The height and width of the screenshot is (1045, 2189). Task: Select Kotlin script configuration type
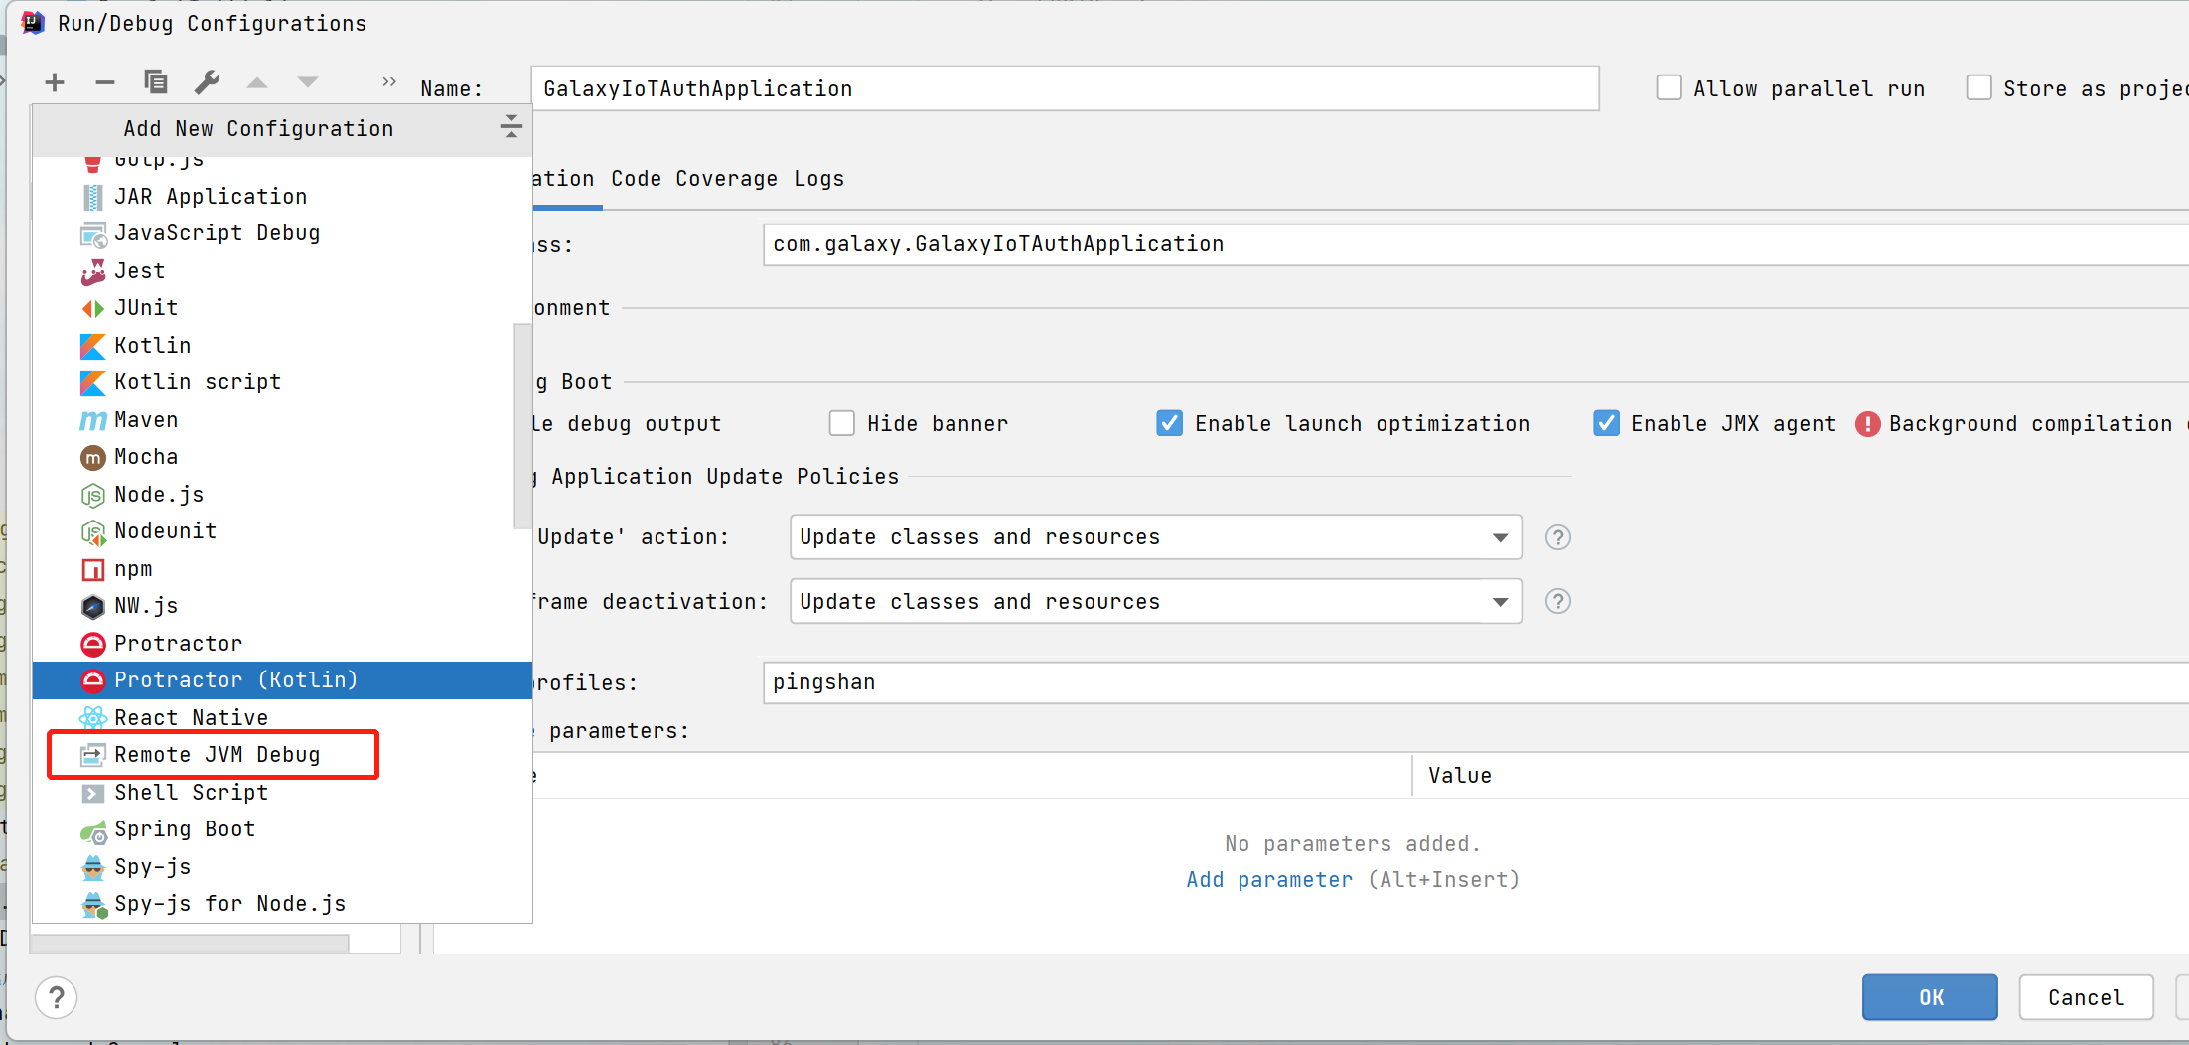pos(283,382)
